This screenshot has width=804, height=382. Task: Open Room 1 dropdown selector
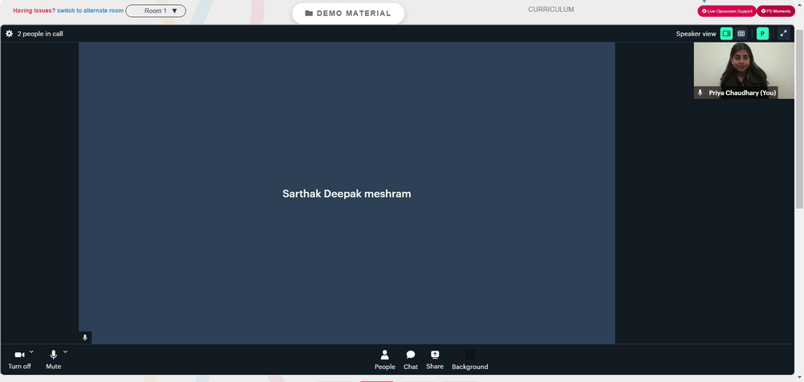pyautogui.click(x=156, y=10)
